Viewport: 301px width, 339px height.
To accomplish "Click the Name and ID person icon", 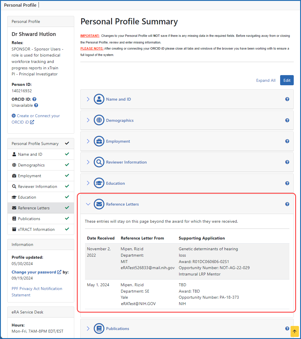I will (x=99, y=99).
